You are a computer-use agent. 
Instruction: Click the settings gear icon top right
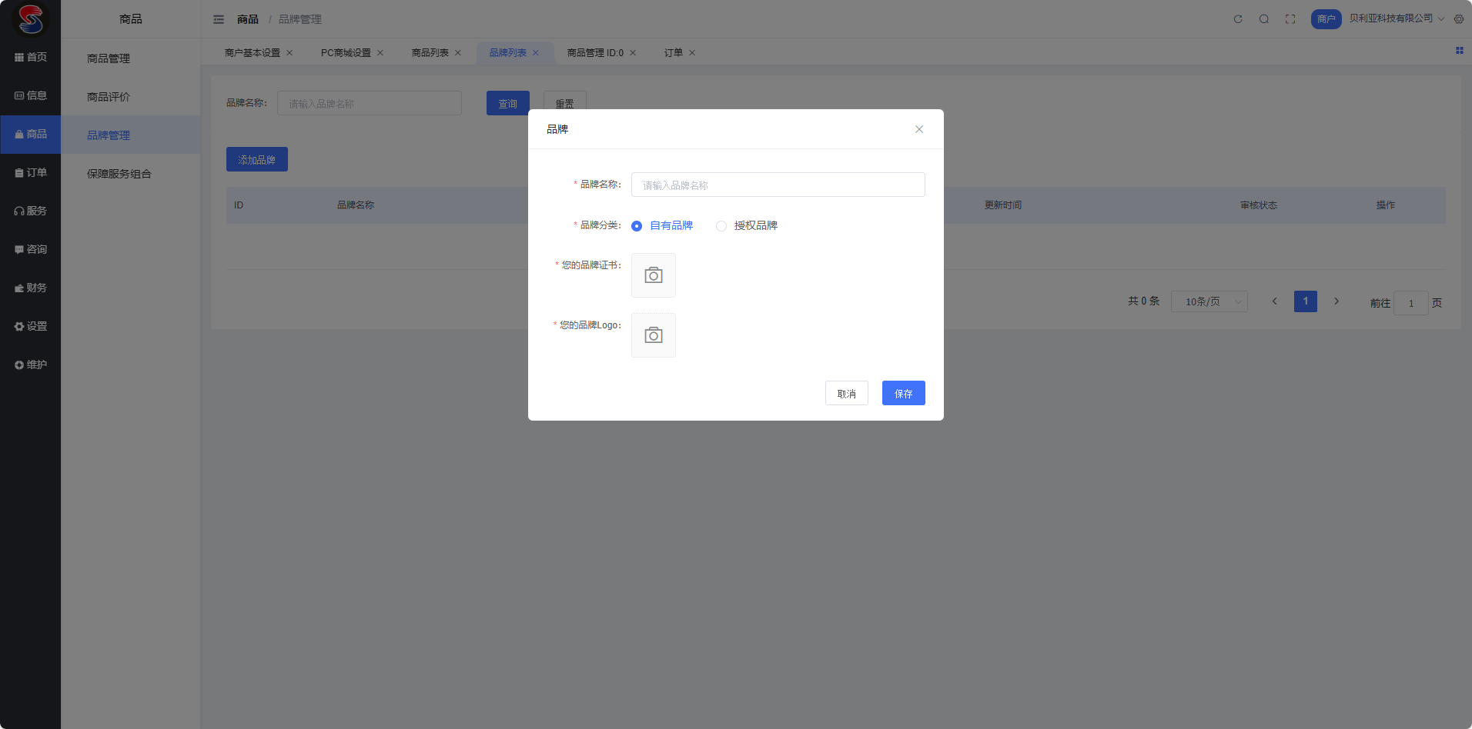(1459, 19)
